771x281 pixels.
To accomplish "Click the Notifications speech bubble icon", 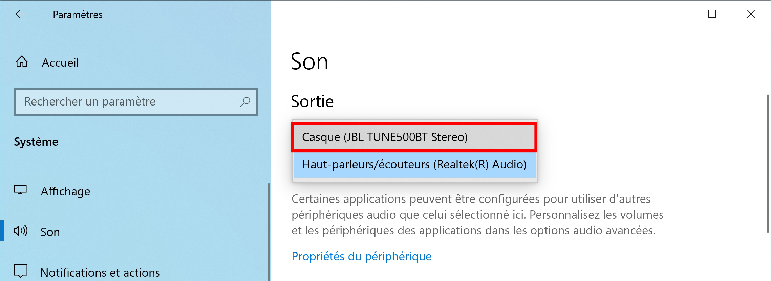I will [20, 271].
